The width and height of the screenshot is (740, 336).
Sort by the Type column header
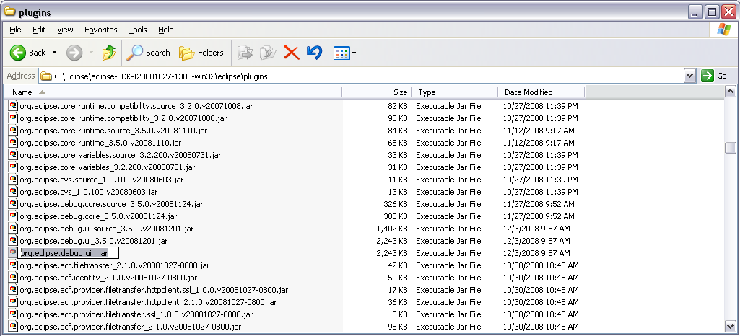click(455, 92)
